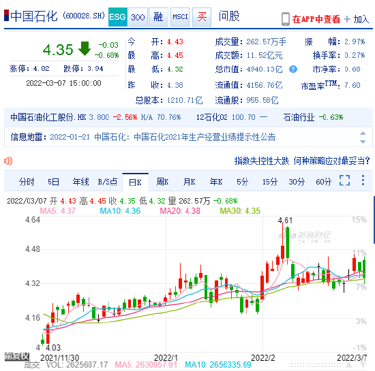The image size is (375, 371).
Task: Click the 2022/3/7 date axis label
Action: point(352,357)
